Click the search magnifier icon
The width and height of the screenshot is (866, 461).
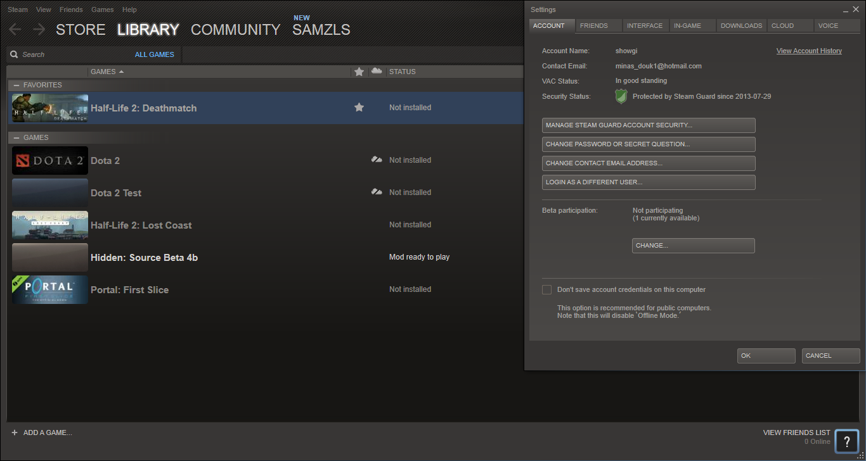14,54
